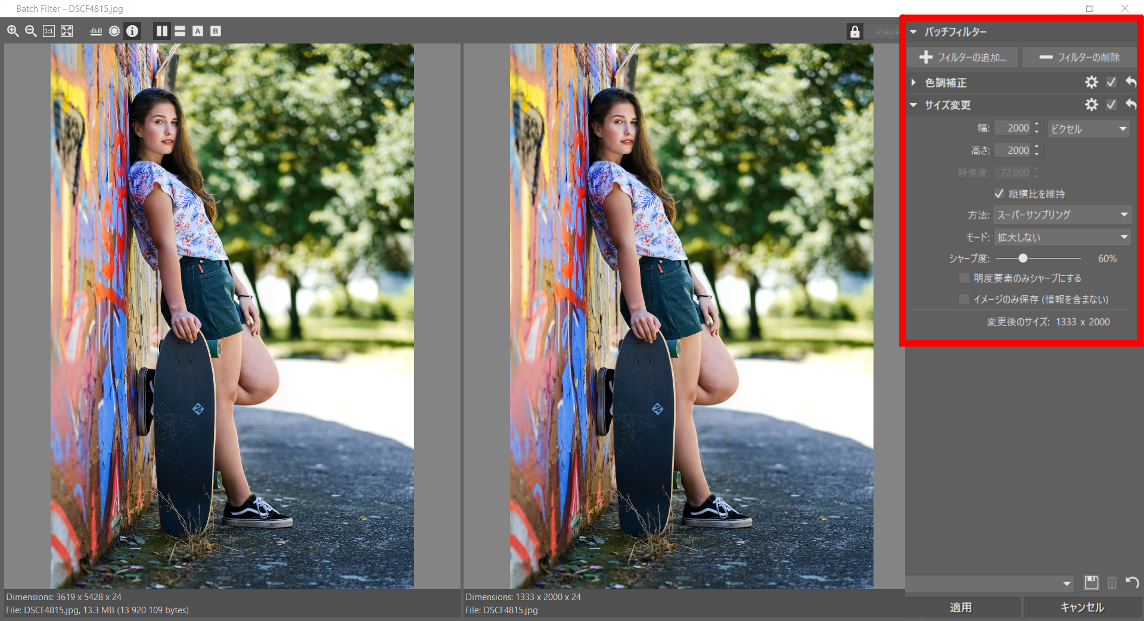Reset the サイズ変更 filter
Screen dimensions: 1144x621
1131,105
